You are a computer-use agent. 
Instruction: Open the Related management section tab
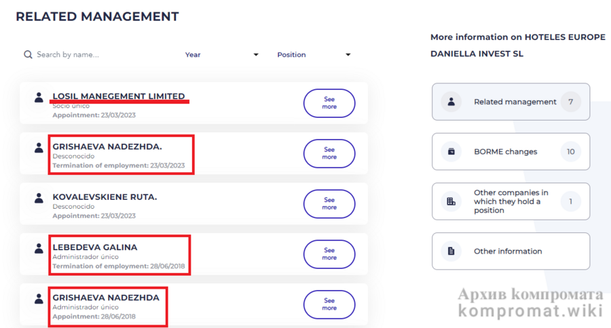(x=511, y=102)
